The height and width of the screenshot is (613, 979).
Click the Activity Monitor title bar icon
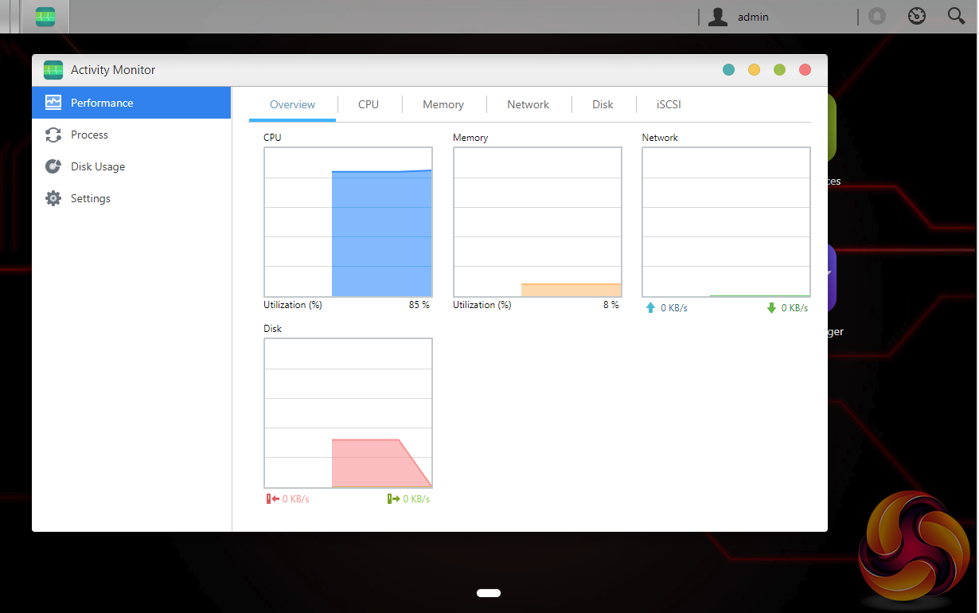click(53, 70)
